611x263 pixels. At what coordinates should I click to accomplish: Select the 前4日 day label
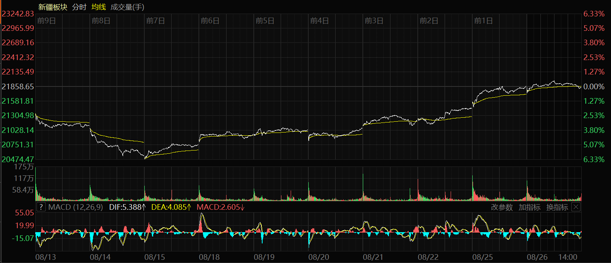point(320,21)
